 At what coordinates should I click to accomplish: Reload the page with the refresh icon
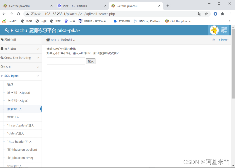[x=18, y=14]
